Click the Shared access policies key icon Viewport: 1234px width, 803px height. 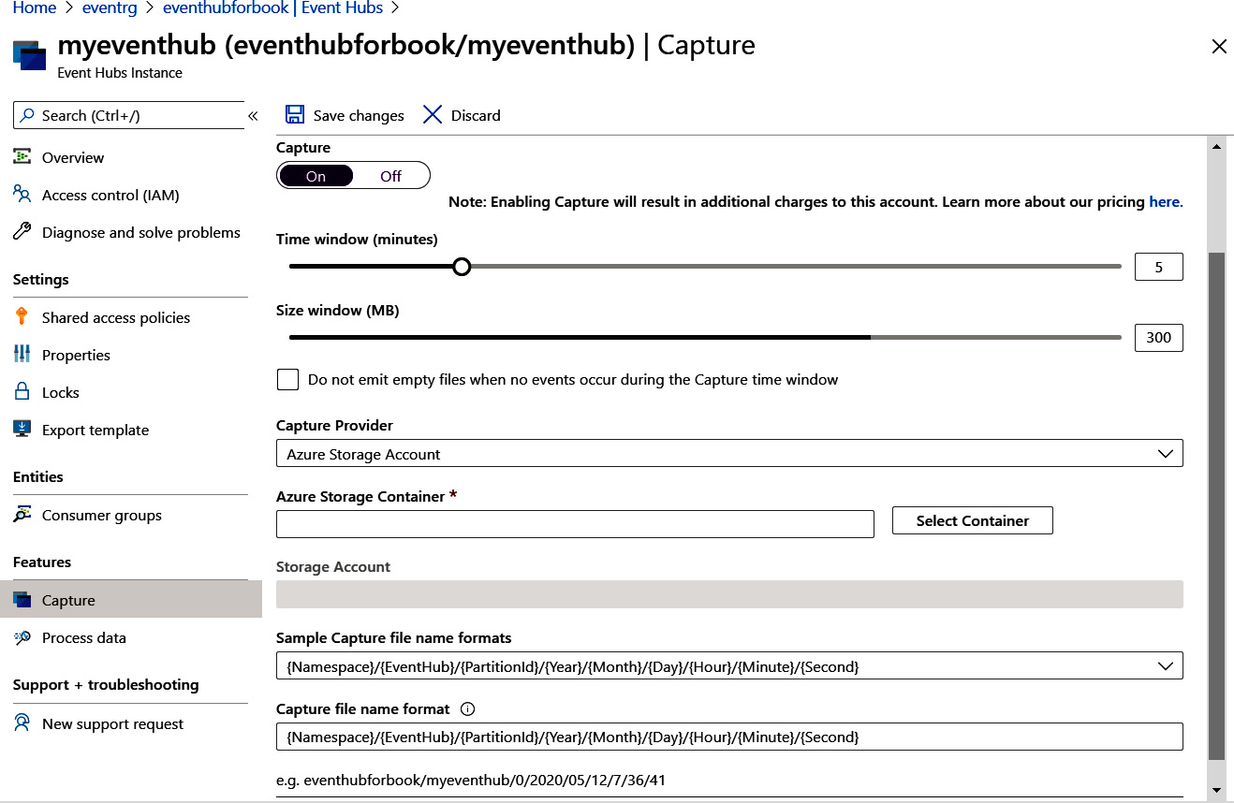pos(22,316)
